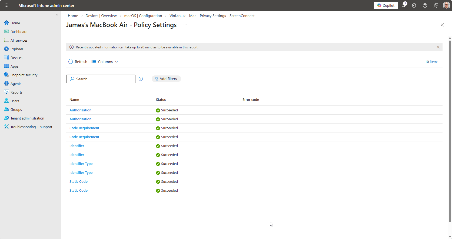
Task: Click the user profile avatar
Action: pos(446,5)
